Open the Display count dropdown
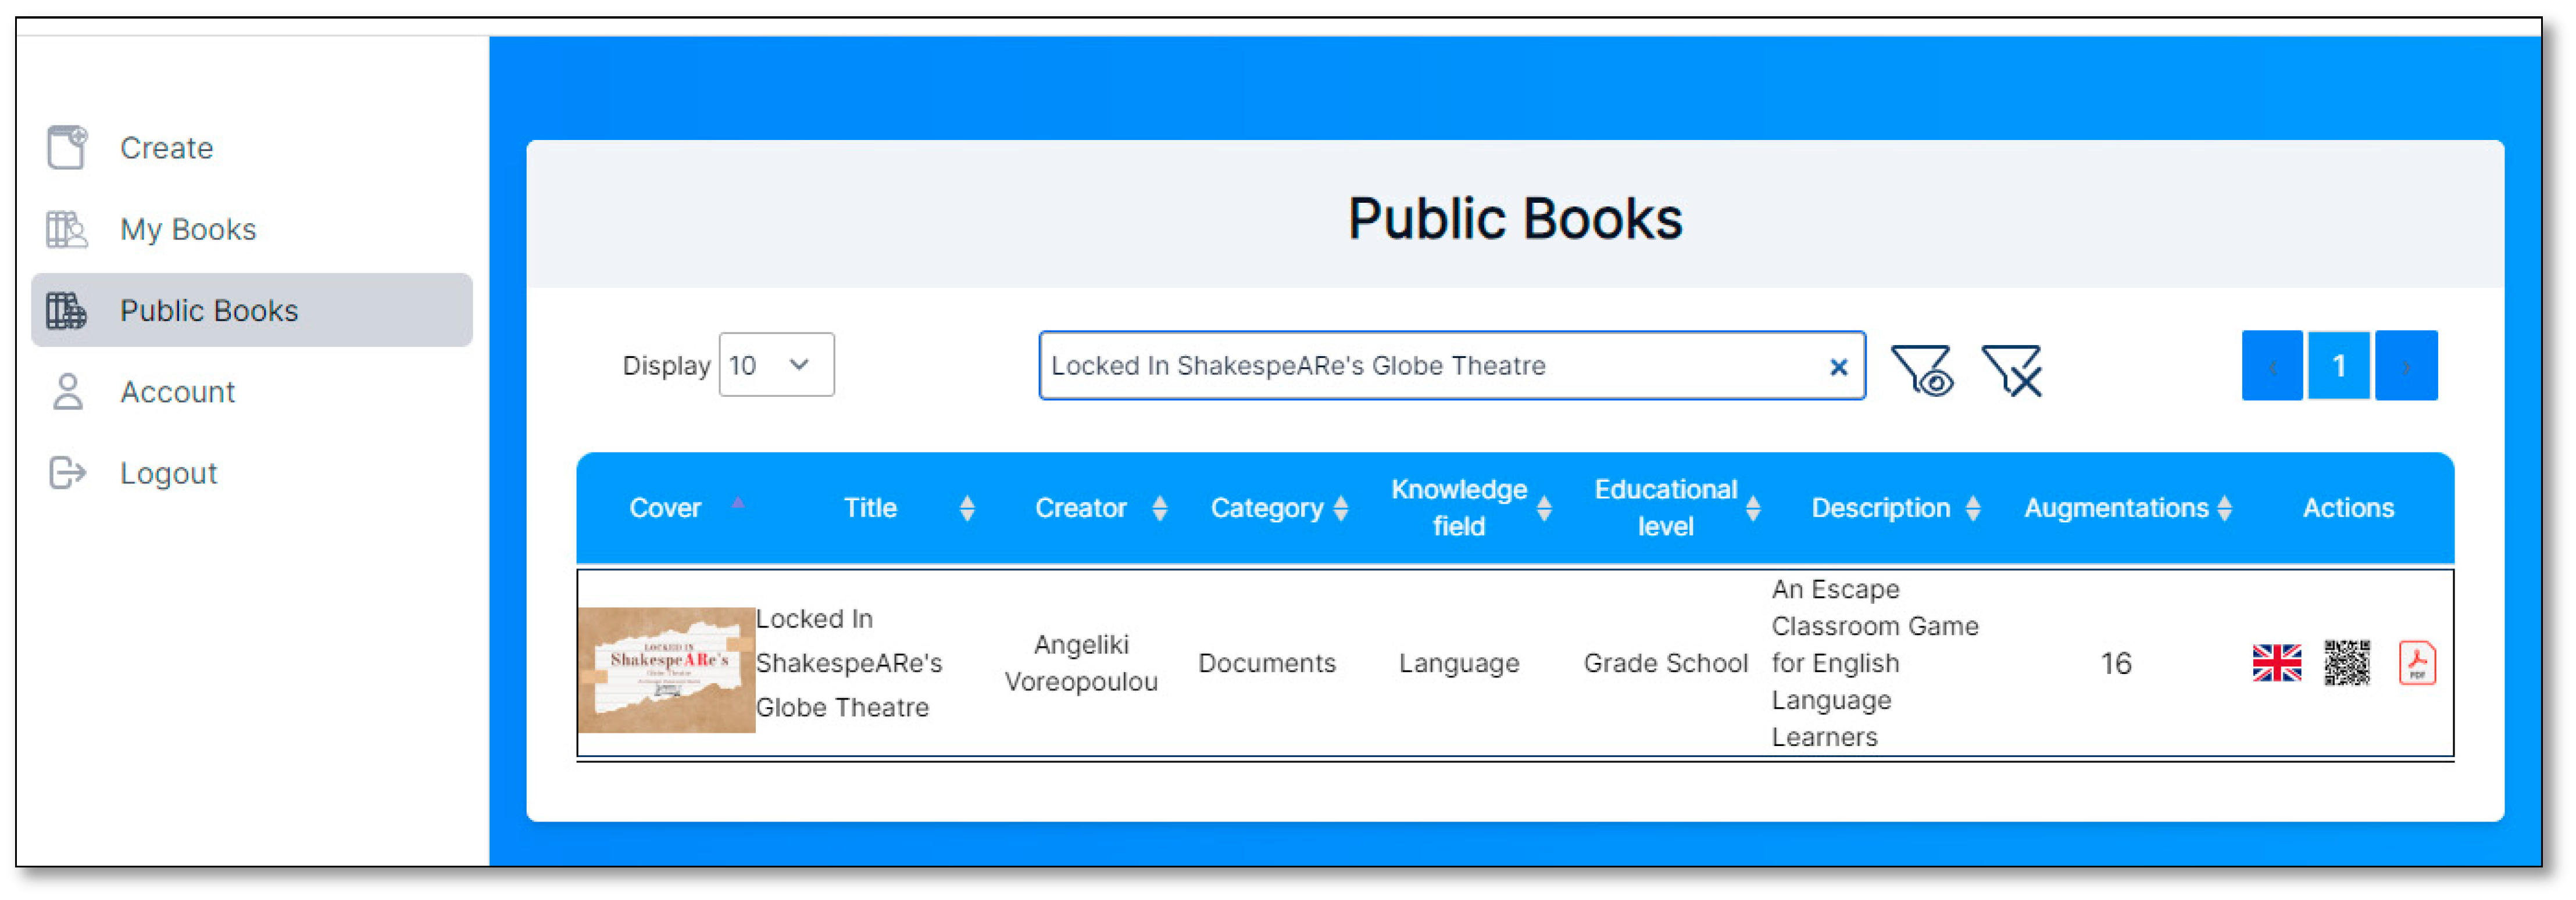The height and width of the screenshot is (900, 2576). click(776, 365)
